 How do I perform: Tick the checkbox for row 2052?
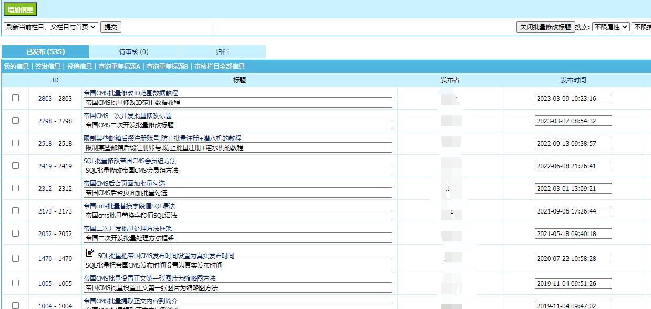click(x=15, y=233)
